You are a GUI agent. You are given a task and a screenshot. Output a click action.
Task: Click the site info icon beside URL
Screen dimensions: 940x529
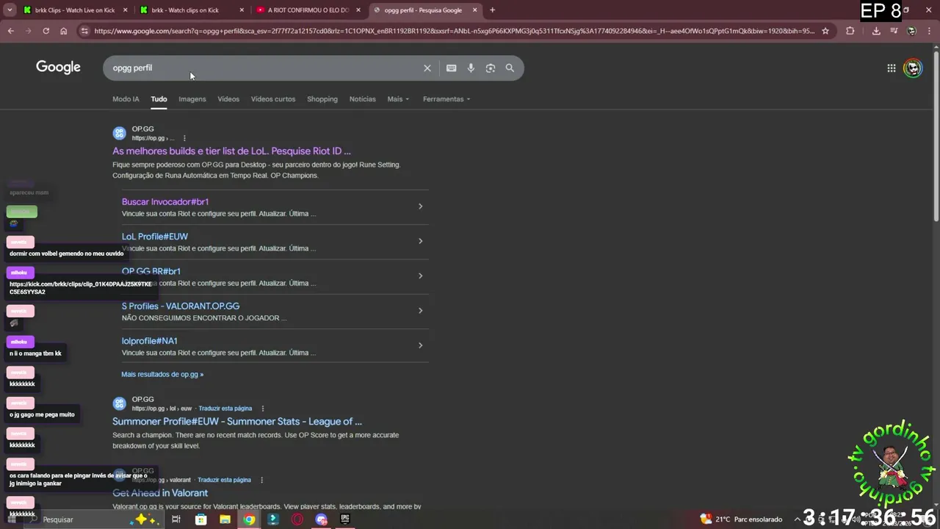(84, 31)
